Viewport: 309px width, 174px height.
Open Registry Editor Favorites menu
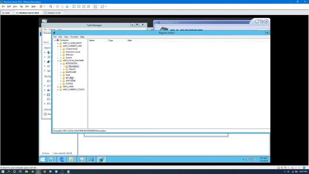click(74, 37)
